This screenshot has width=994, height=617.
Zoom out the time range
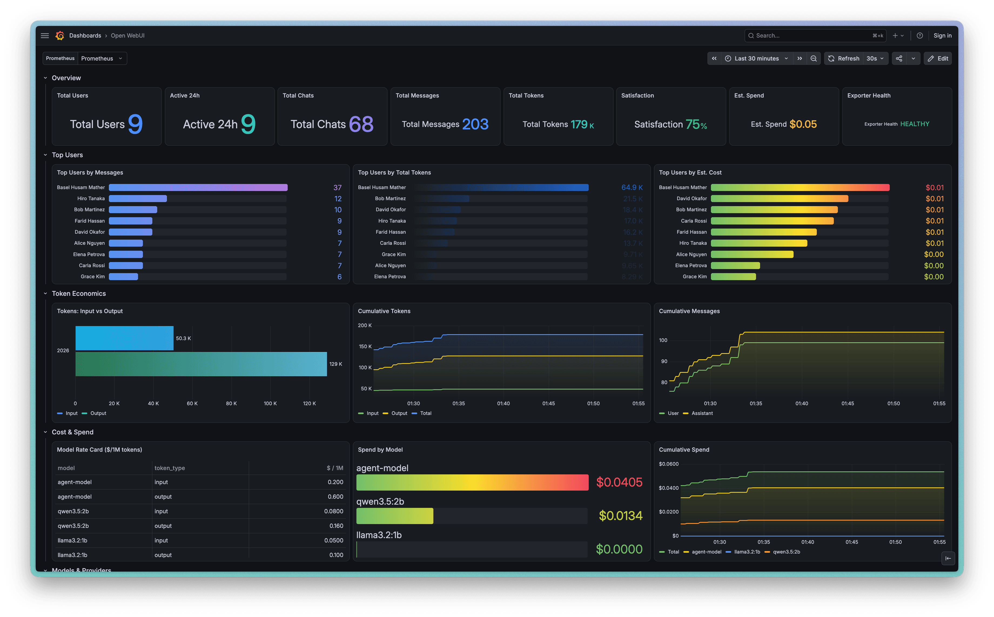click(814, 58)
